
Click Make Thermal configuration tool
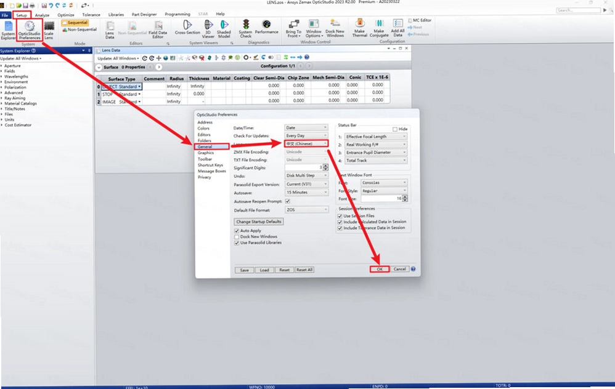click(360, 28)
